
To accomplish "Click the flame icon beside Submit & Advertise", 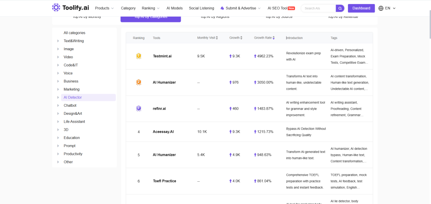I will pos(222,8).
